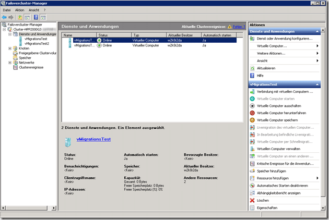The height and width of the screenshot is (220, 329).
Task: Open the vMigrationsTest link in details
Action: click(x=93, y=139)
